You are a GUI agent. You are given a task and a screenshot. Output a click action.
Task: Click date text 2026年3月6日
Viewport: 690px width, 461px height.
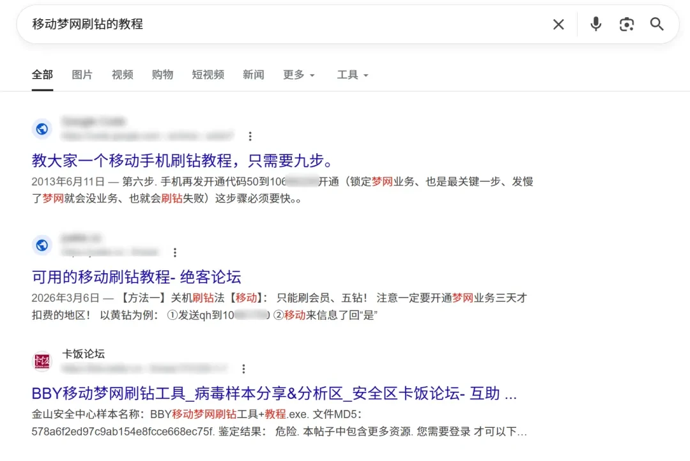tap(66, 298)
